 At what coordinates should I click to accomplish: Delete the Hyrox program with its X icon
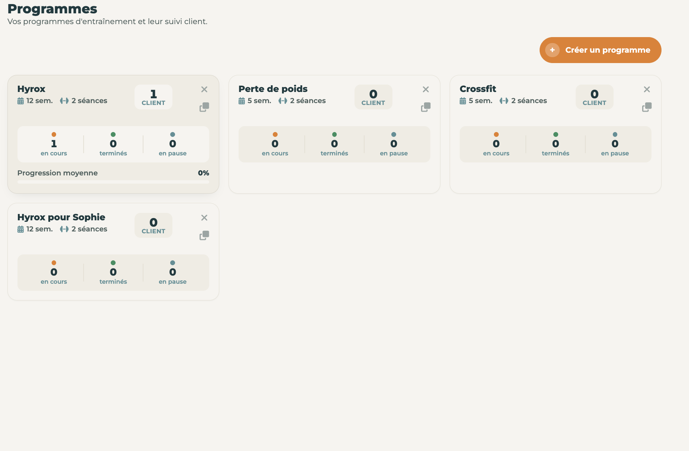[204, 89]
